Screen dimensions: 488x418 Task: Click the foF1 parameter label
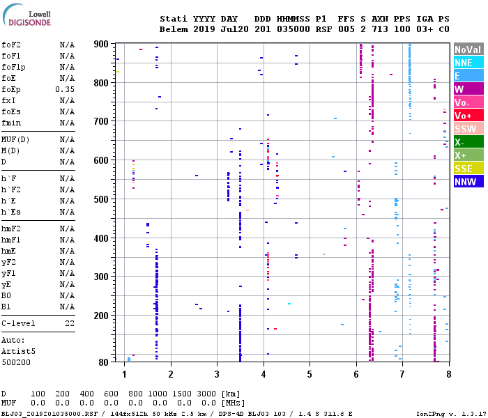coord(11,56)
